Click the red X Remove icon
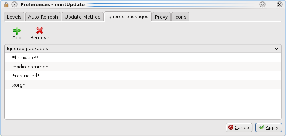Image resolution: width=286 pixels, height=136 pixels. [39, 31]
